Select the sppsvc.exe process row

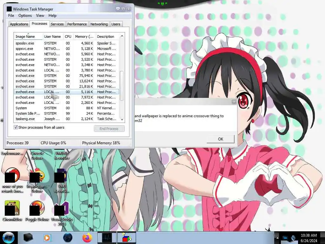coord(66,49)
